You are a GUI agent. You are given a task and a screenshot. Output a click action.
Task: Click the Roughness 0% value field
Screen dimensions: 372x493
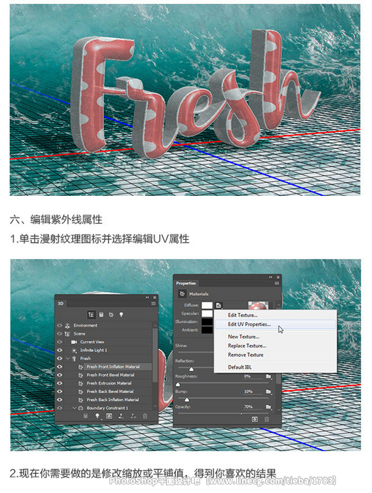pyautogui.click(x=253, y=377)
